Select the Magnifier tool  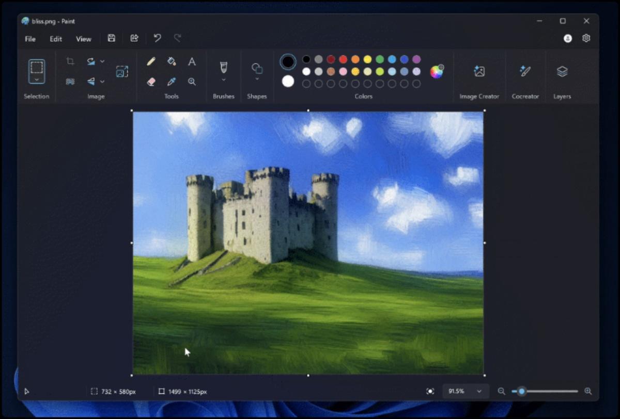click(x=192, y=82)
